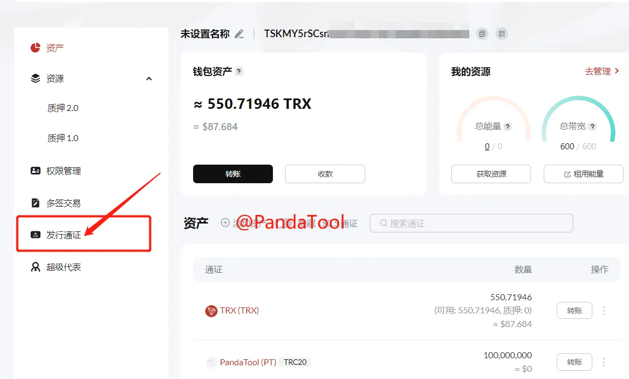Open 发行通证 in the sidebar
Viewport: 629px width, 379px height.
coord(63,235)
